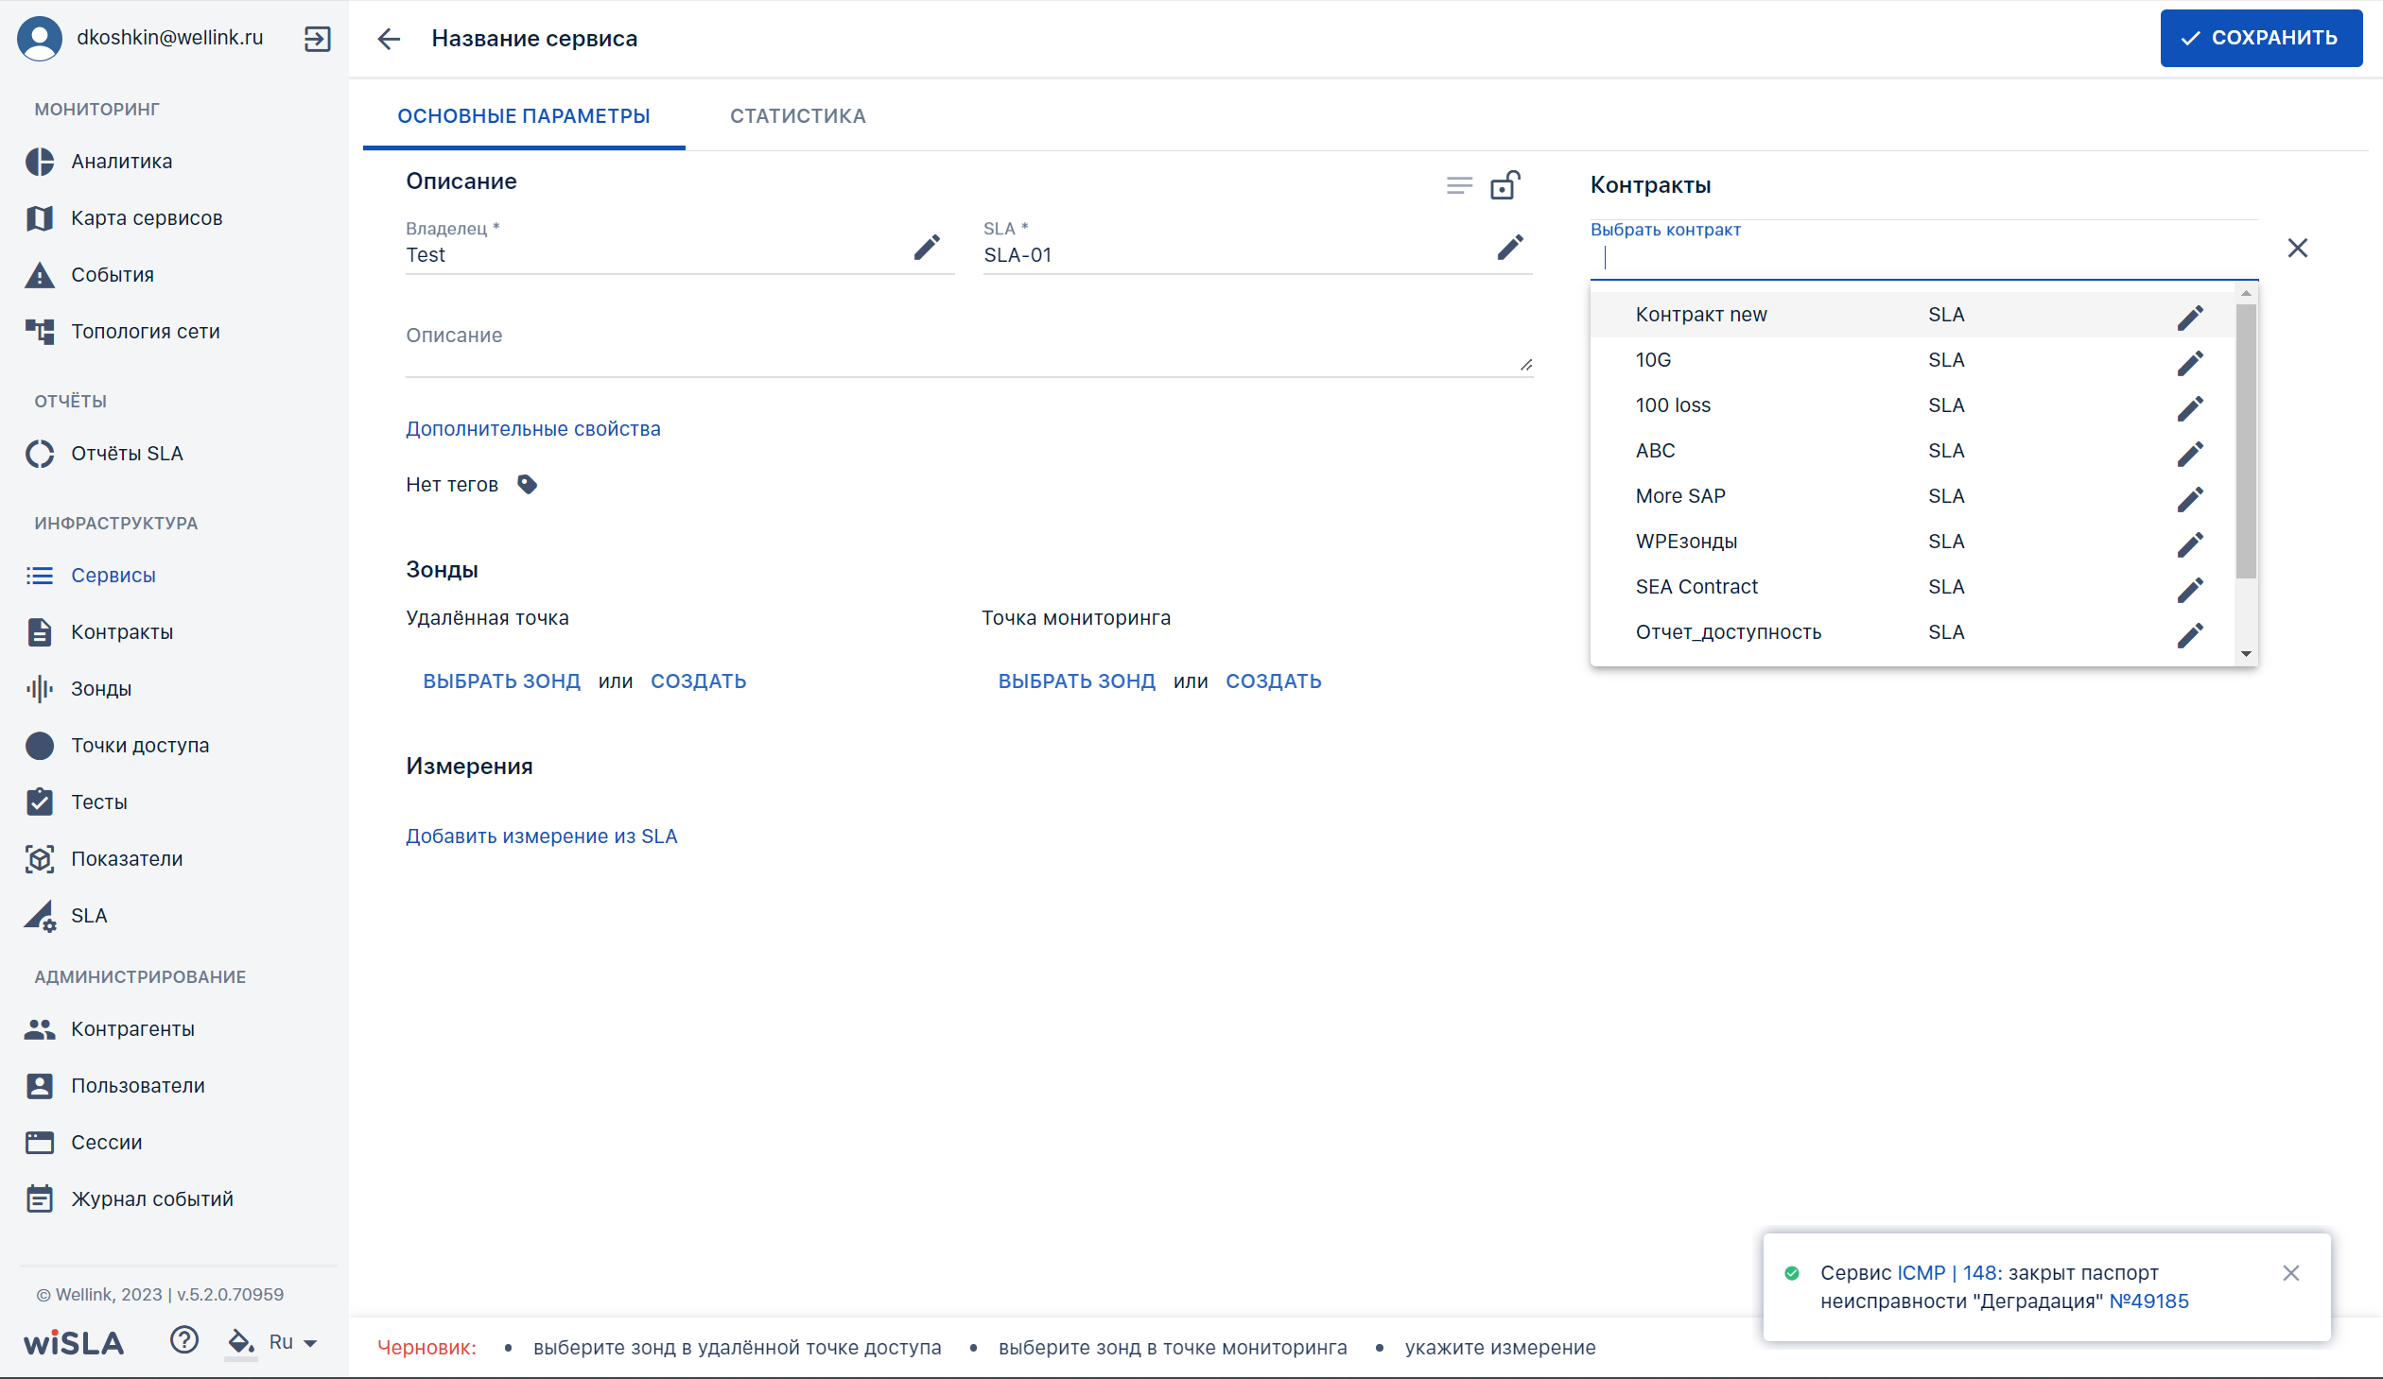Select the 10G contract option

[1912, 360]
